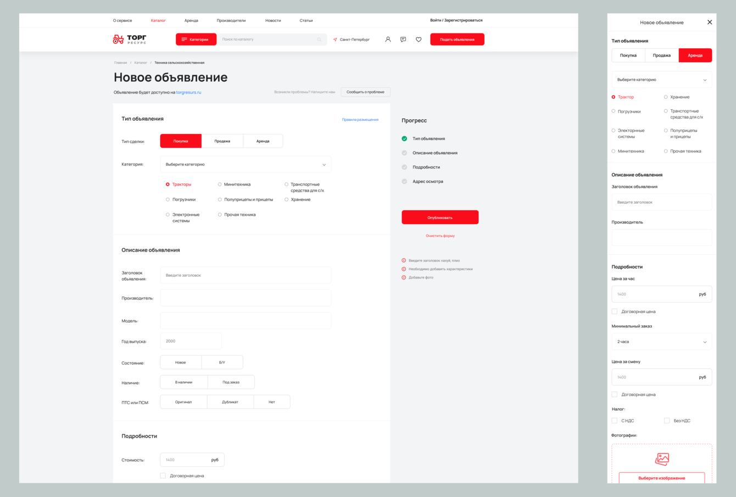Viewport: 736px width, 497px height.
Task: Open the messages chat icon in the header
Action: (x=403, y=40)
